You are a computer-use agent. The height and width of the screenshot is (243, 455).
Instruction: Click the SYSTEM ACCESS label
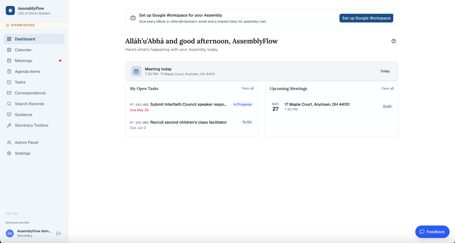(23, 25)
